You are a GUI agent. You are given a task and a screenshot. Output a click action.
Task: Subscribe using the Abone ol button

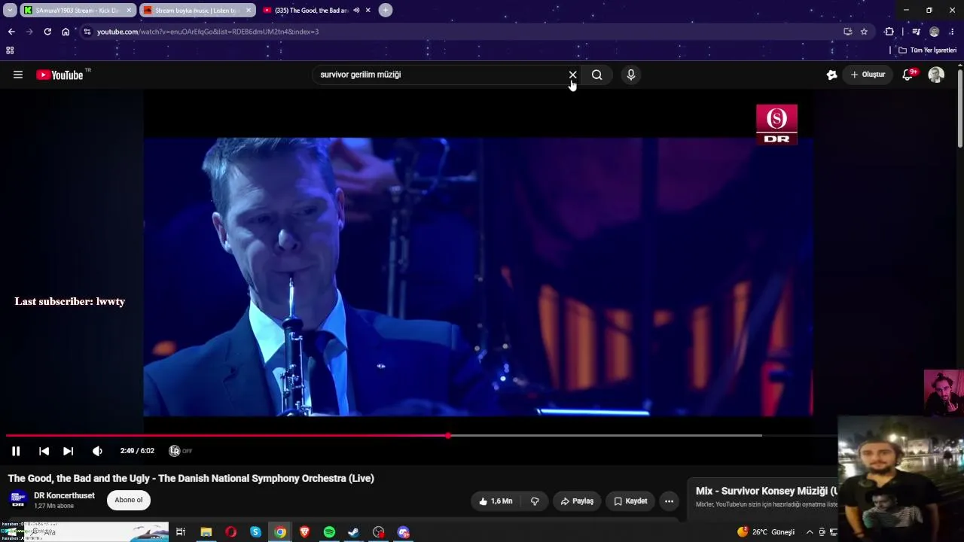pos(129,500)
